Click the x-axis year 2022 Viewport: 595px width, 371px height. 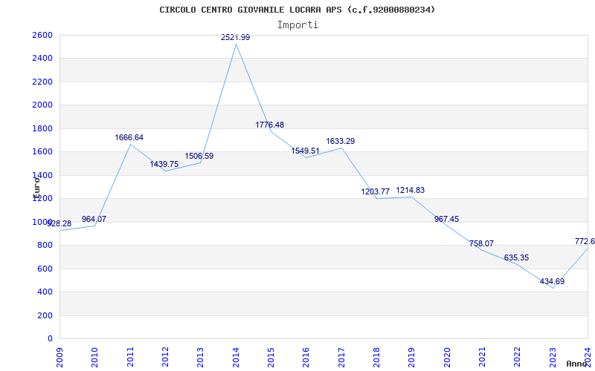(518, 358)
